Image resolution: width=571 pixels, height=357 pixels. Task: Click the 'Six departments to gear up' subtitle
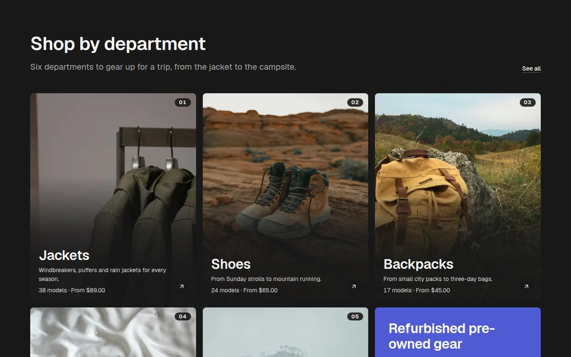tap(163, 67)
